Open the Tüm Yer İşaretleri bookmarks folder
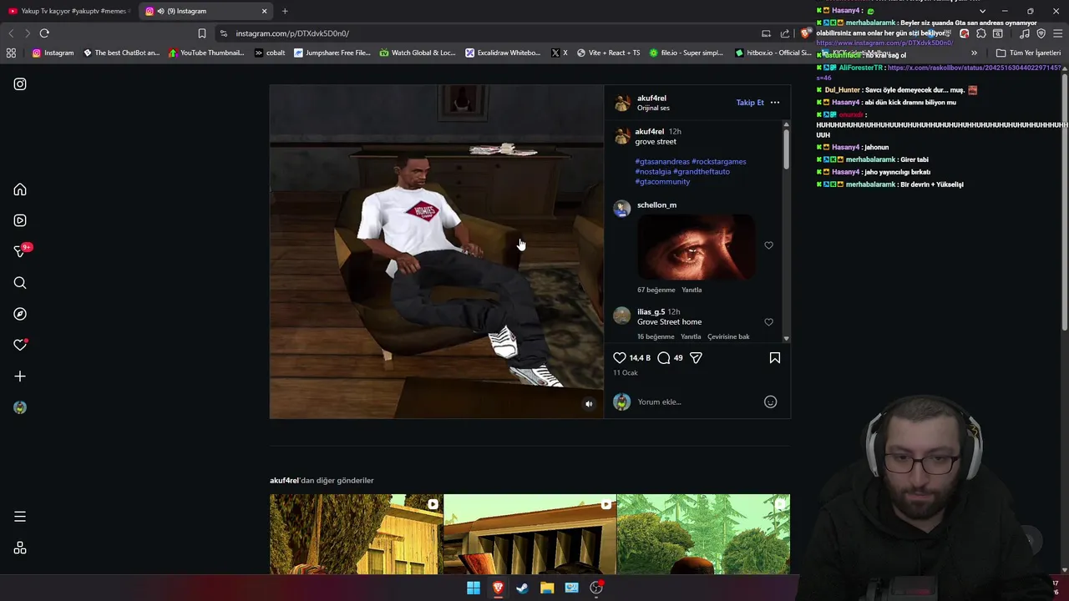1069x601 pixels. [x=1028, y=53]
